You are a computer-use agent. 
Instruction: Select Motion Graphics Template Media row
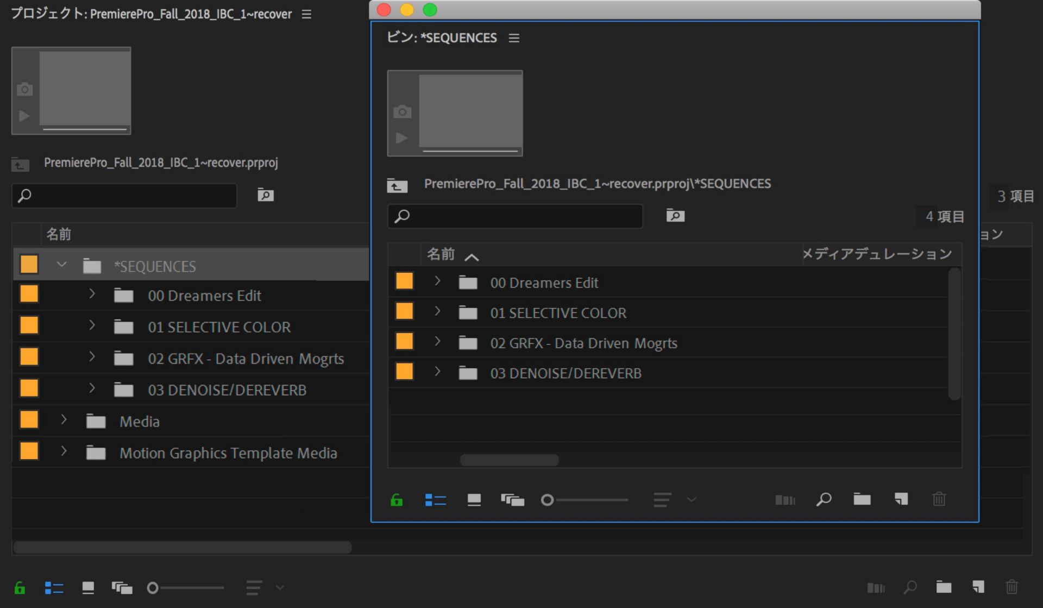pyautogui.click(x=191, y=452)
